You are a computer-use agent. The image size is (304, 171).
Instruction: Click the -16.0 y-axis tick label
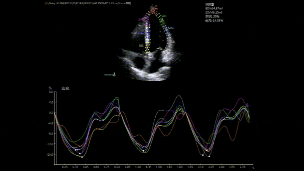coord(50,154)
